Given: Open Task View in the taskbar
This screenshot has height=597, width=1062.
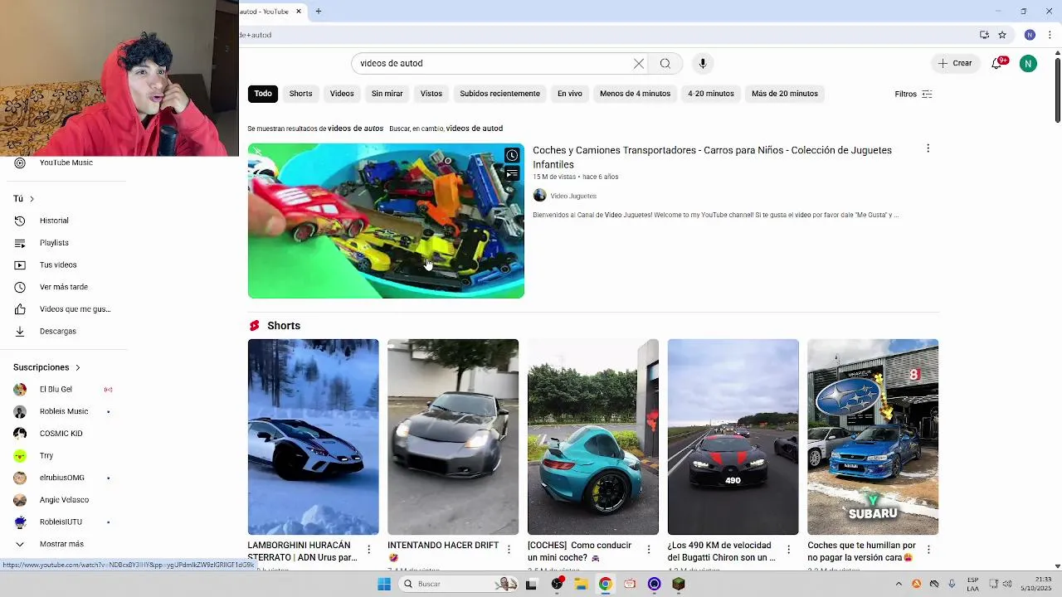Looking at the screenshot, I should click(x=532, y=584).
